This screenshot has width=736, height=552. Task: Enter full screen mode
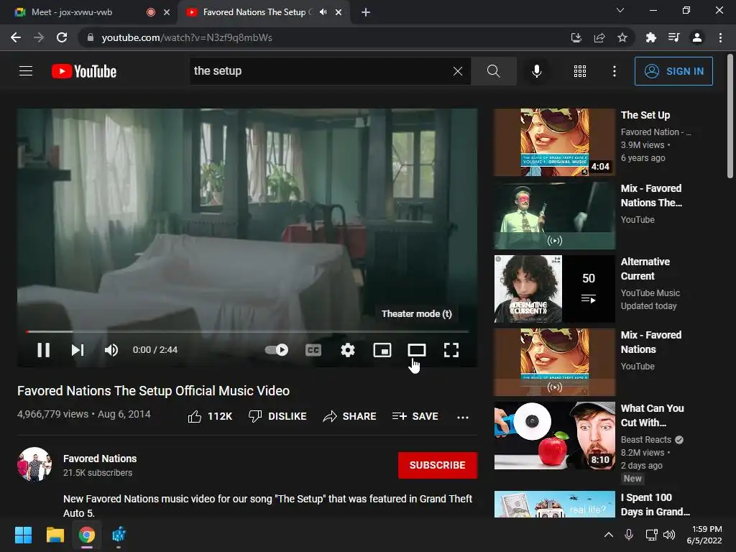[x=451, y=350]
